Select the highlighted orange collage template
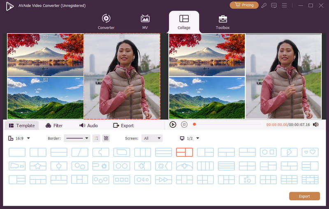Image resolution: width=329 pixels, height=209 pixels. (184, 152)
